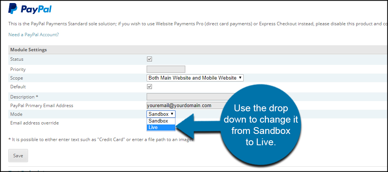Open the Need a PayPal Account link

(34, 34)
